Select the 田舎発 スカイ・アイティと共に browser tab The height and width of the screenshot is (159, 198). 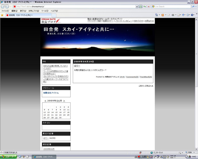(x=28, y=15)
